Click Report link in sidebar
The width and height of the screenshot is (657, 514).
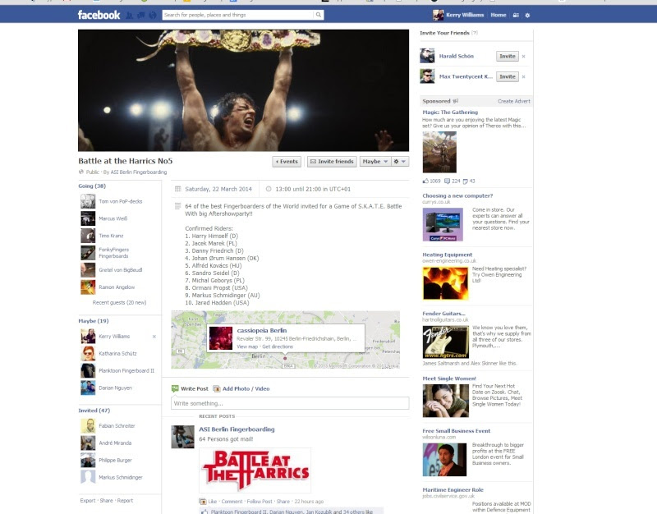(x=125, y=501)
